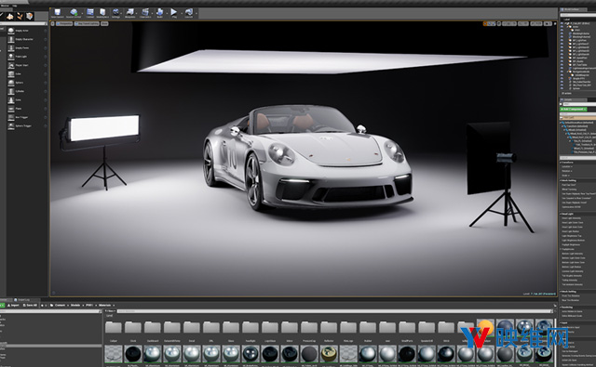Viewport: 596px width, 367px height.
Task: Switch to Landscape mode in Modes panel
Action: coord(10,16)
